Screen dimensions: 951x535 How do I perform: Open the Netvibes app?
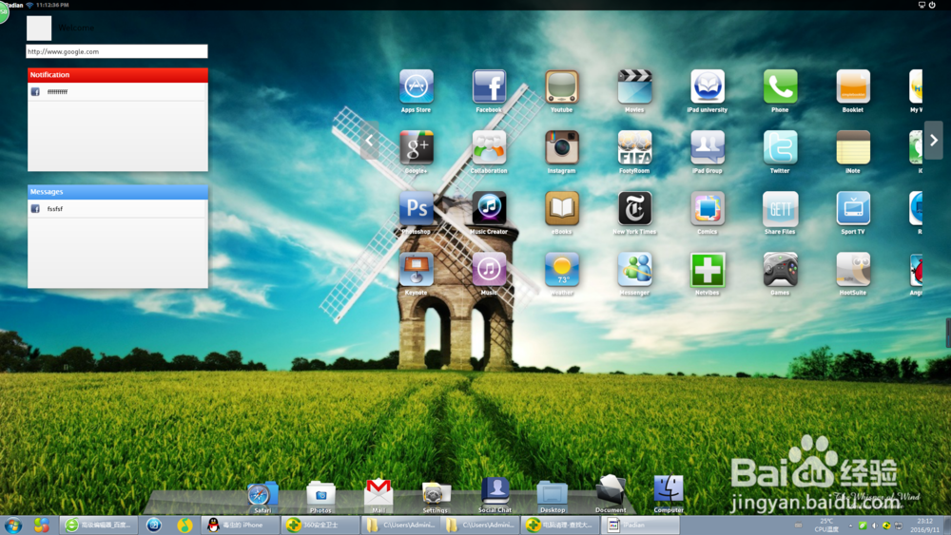[x=708, y=269]
